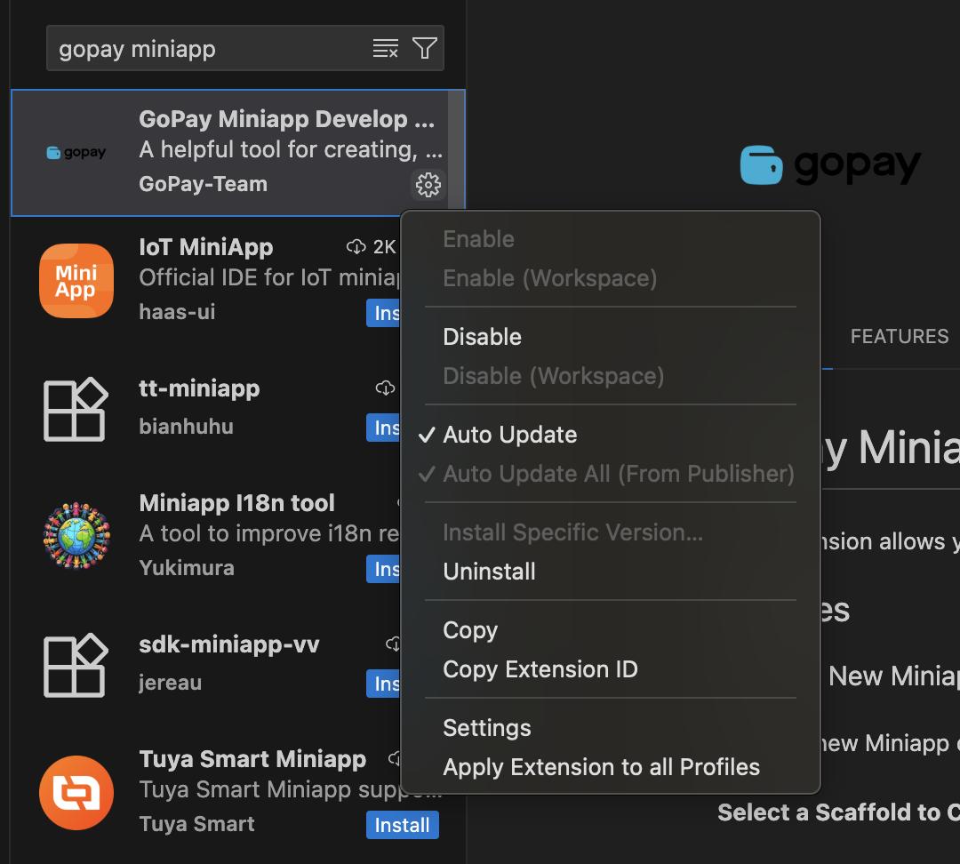
Task: Install the Tuya Smart Miniapp extension
Action: pyautogui.click(x=403, y=825)
